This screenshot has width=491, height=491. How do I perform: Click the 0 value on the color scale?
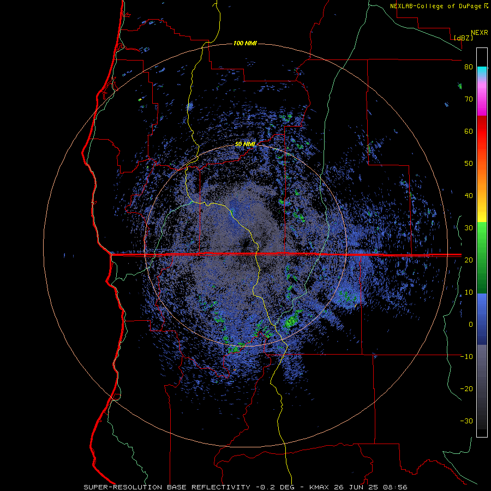[471, 325]
